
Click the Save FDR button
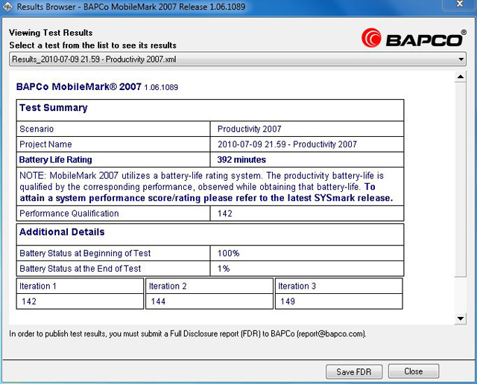point(354,371)
